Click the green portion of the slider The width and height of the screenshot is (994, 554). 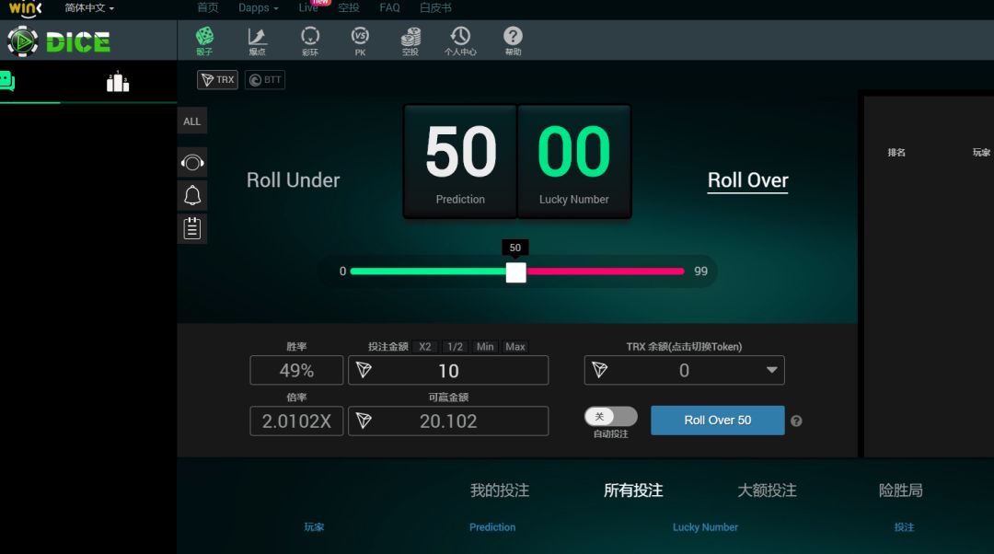(428, 271)
